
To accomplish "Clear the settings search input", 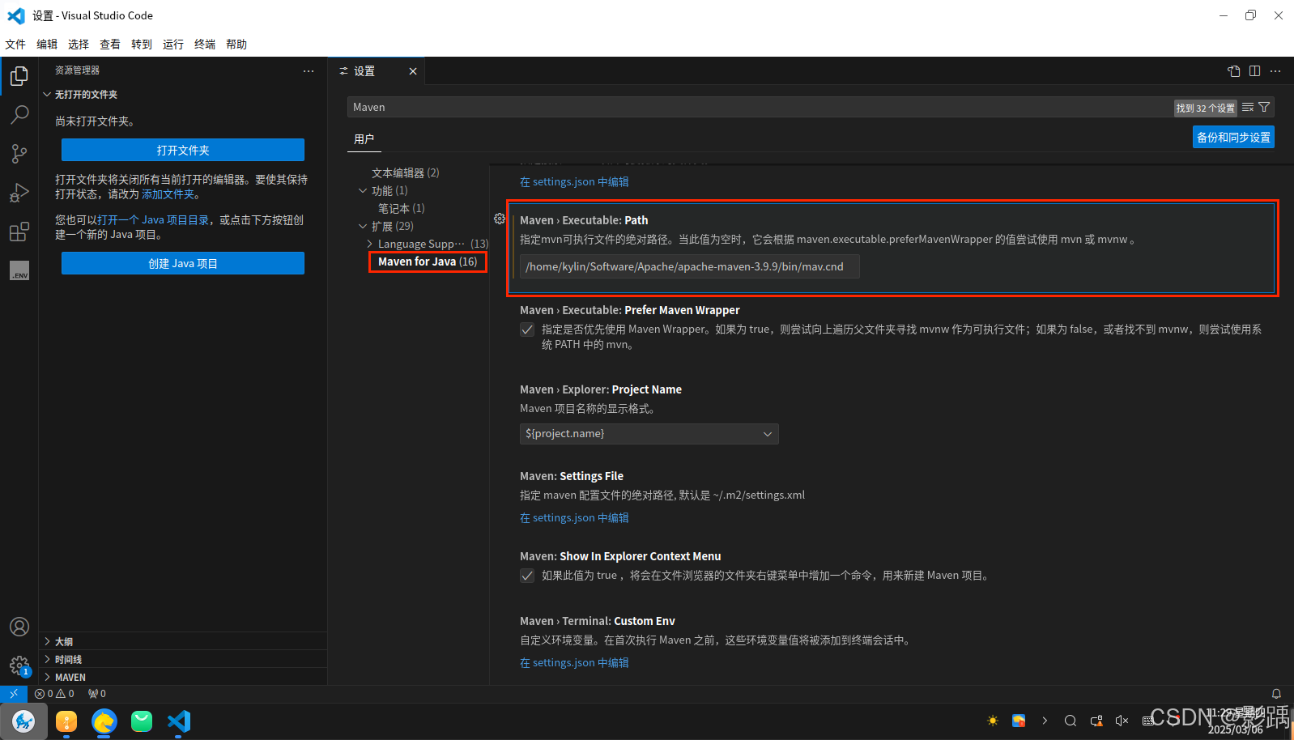I will (x=1248, y=107).
